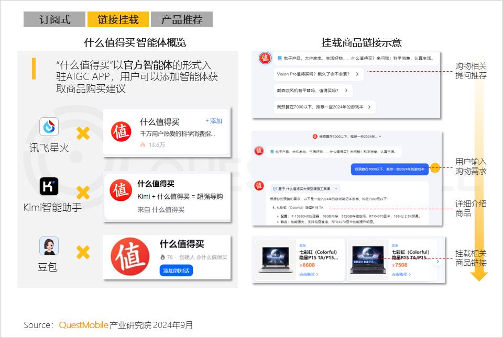503x338 pixels.
Task: Click the 添加到对话 button
Action: tap(176, 271)
